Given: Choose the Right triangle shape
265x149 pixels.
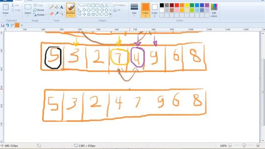Looking at the screenshot, I should 79,10.
